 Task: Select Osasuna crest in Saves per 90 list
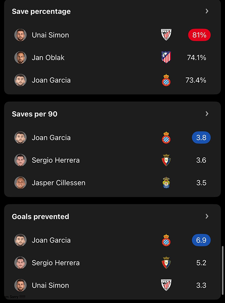(x=166, y=160)
